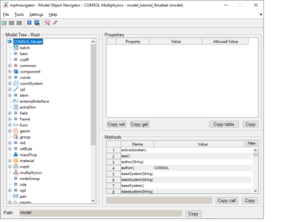
Task: Expand the opt tree node
Action: coord(9,190)
